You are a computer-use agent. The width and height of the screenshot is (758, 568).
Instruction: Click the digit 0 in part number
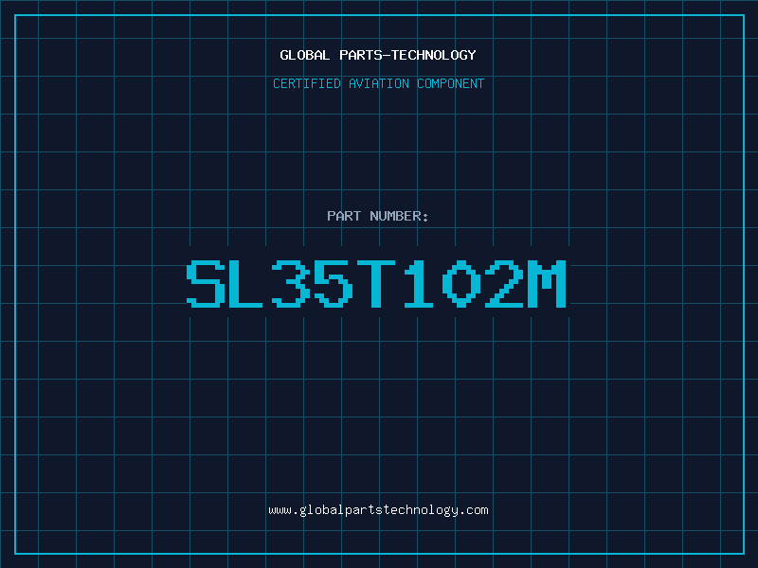point(461,283)
